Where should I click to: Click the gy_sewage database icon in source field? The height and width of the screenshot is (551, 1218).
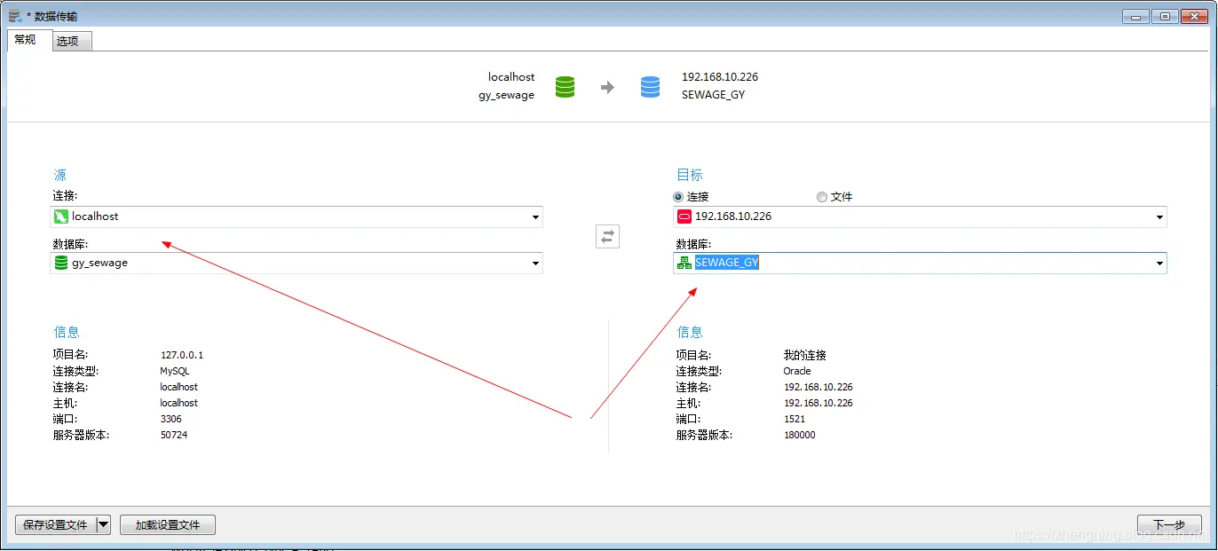60,263
